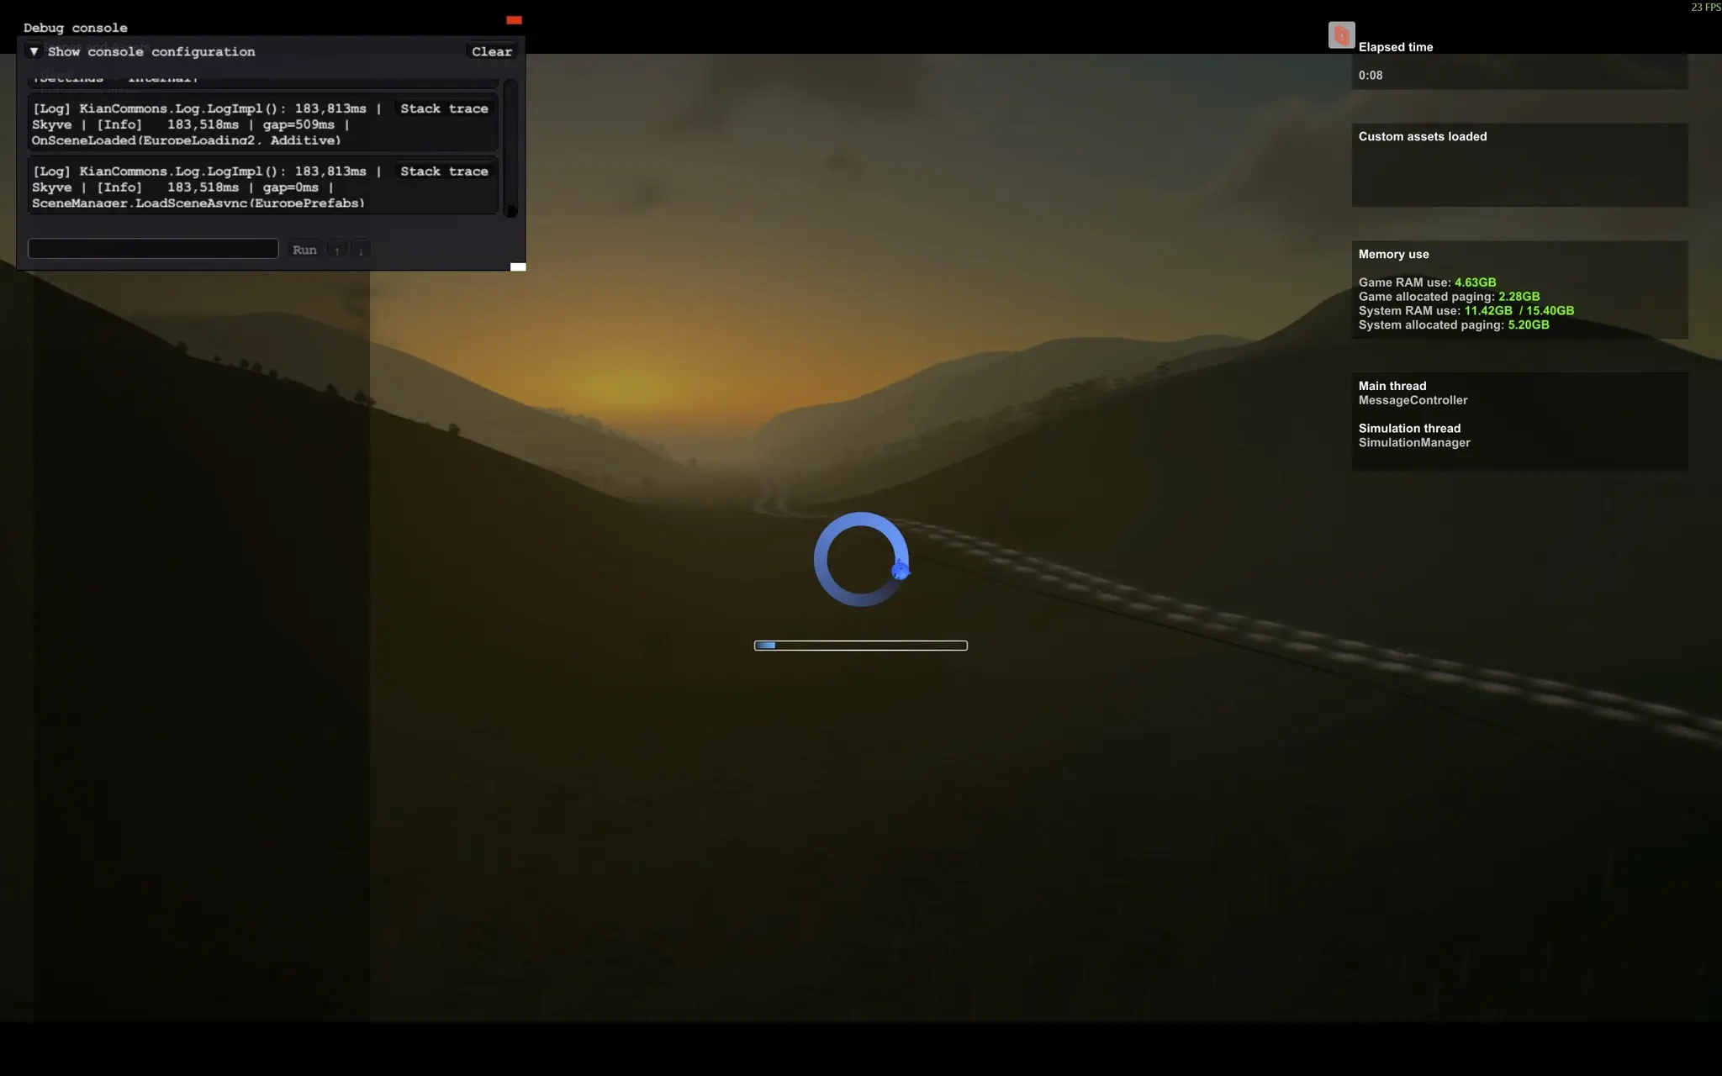Click the red mod icon beside Elapsed time
Image resolution: width=1722 pixels, height=1076 pixels.
tap(1341, 35)
